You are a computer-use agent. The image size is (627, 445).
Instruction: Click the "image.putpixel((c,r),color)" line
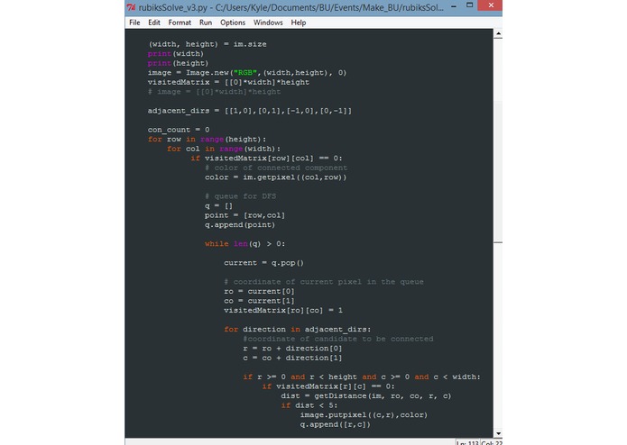click(364, 415)
